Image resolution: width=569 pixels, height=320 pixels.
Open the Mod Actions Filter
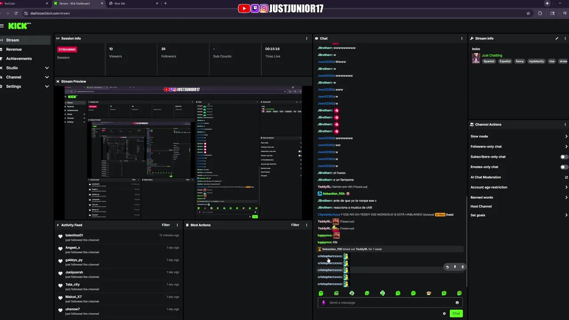[x=295, y=225]
